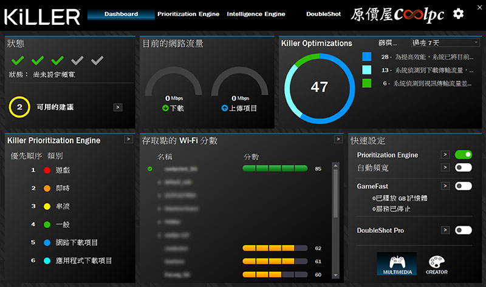Viewport: 486px width, 287px height.
Task: Click the orange dot for 即時 priority
Action: (47, 188)
